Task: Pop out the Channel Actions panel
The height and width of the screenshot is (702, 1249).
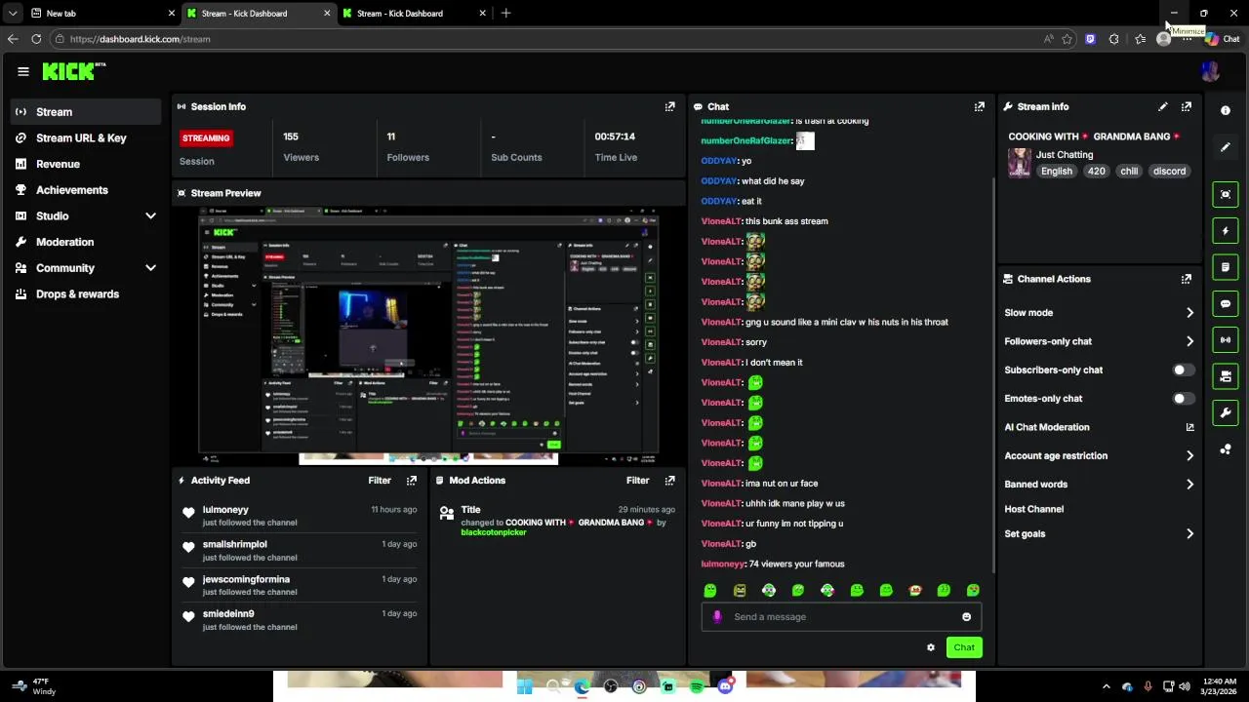Action: coord(1186,279)
